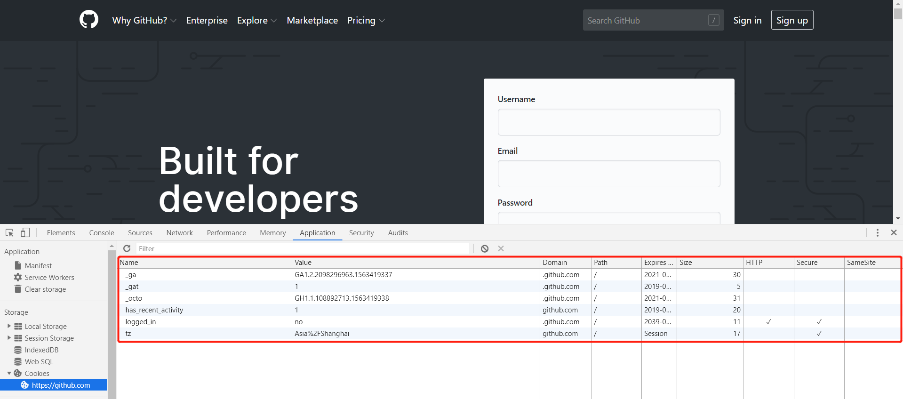The image size is (903, 399).
Task: Switch to the Console tab
Action: click(102, 232)
